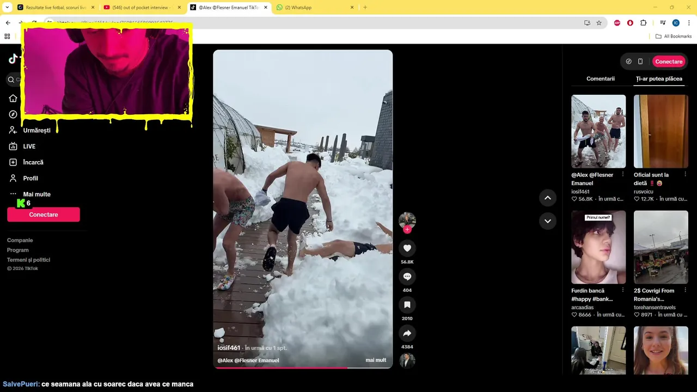The width and height of the screenshot is (697, 392).
Task: Open the apps grid icon in bookmarks bar
Action: tap(7, 36)
